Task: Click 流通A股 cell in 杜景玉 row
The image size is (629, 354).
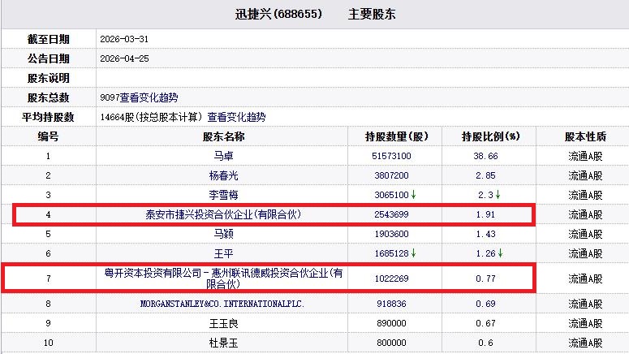Action: click(x=585, y=343)
